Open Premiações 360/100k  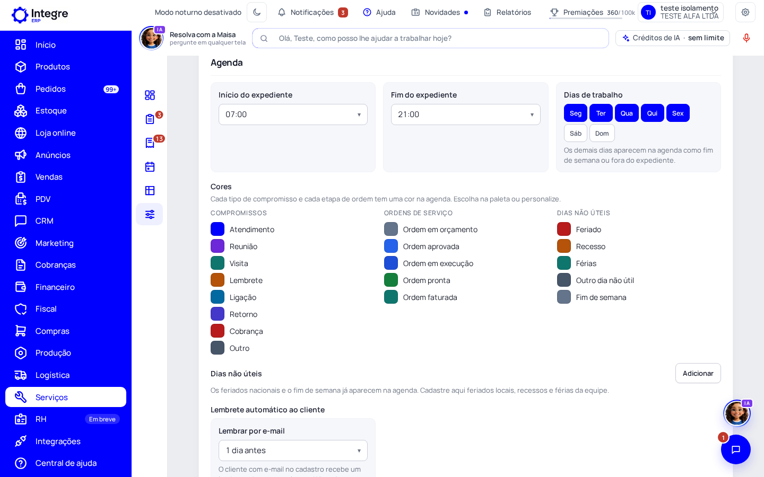click(x=593, y=12)
